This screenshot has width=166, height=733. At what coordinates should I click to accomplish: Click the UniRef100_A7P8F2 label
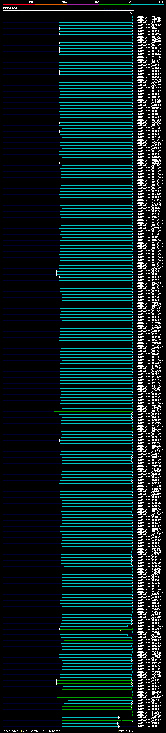[149, 65]
